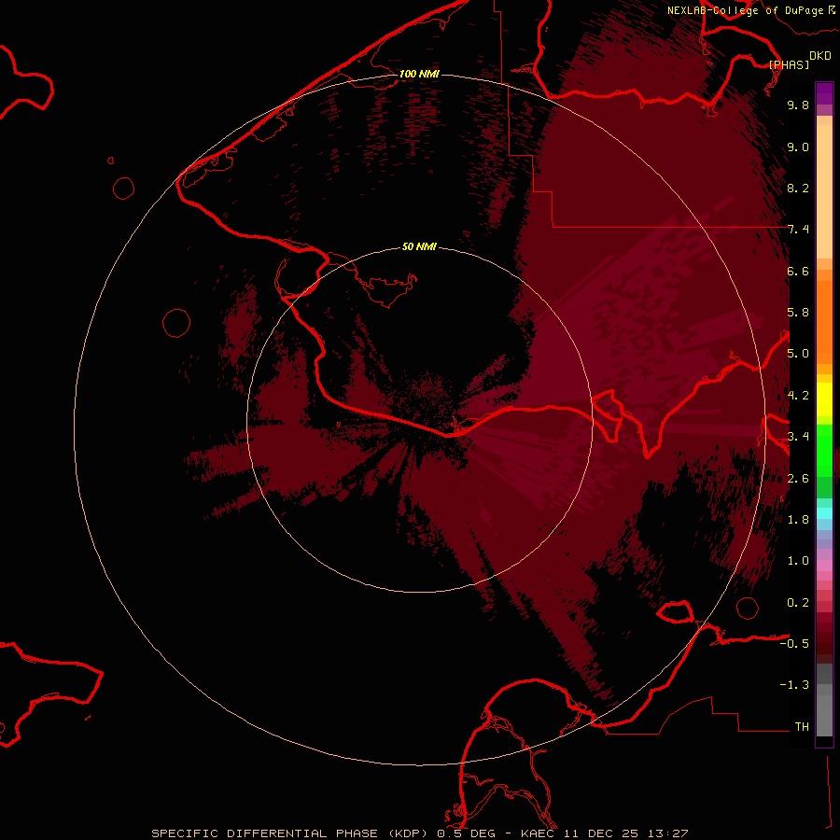Click the 0.2 value on color scale
The image size is (840, 840).
pos(798,603)
